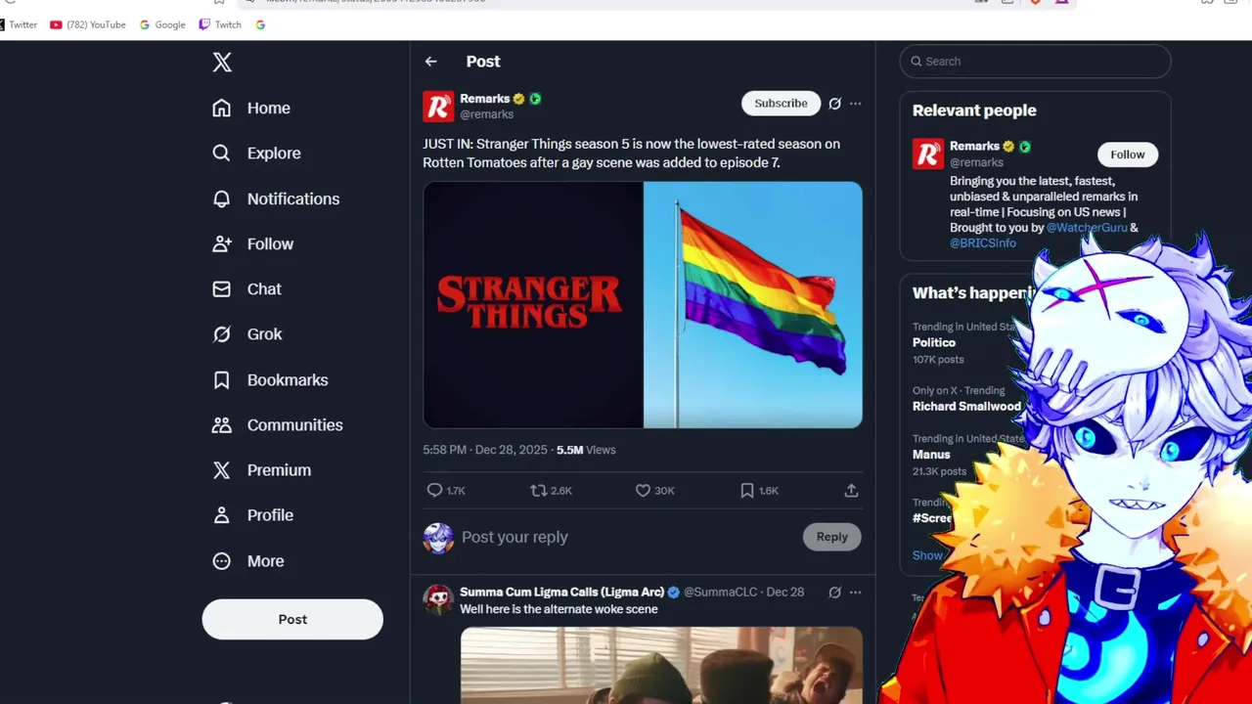The width and height of the screenshot is (1252, 704).
Task: Click the Google G icon after Twitch
Action: 260,24
